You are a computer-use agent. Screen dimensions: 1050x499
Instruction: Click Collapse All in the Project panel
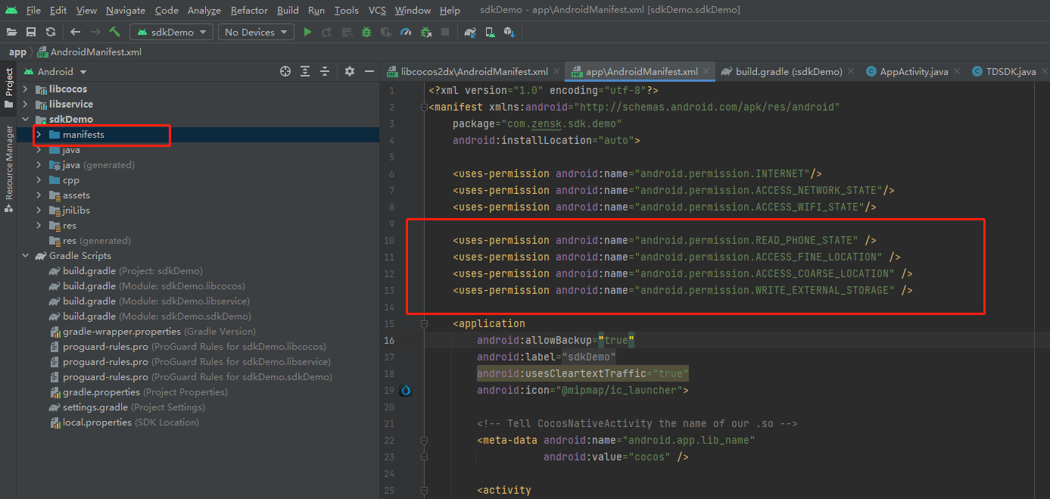pos(325,71)
